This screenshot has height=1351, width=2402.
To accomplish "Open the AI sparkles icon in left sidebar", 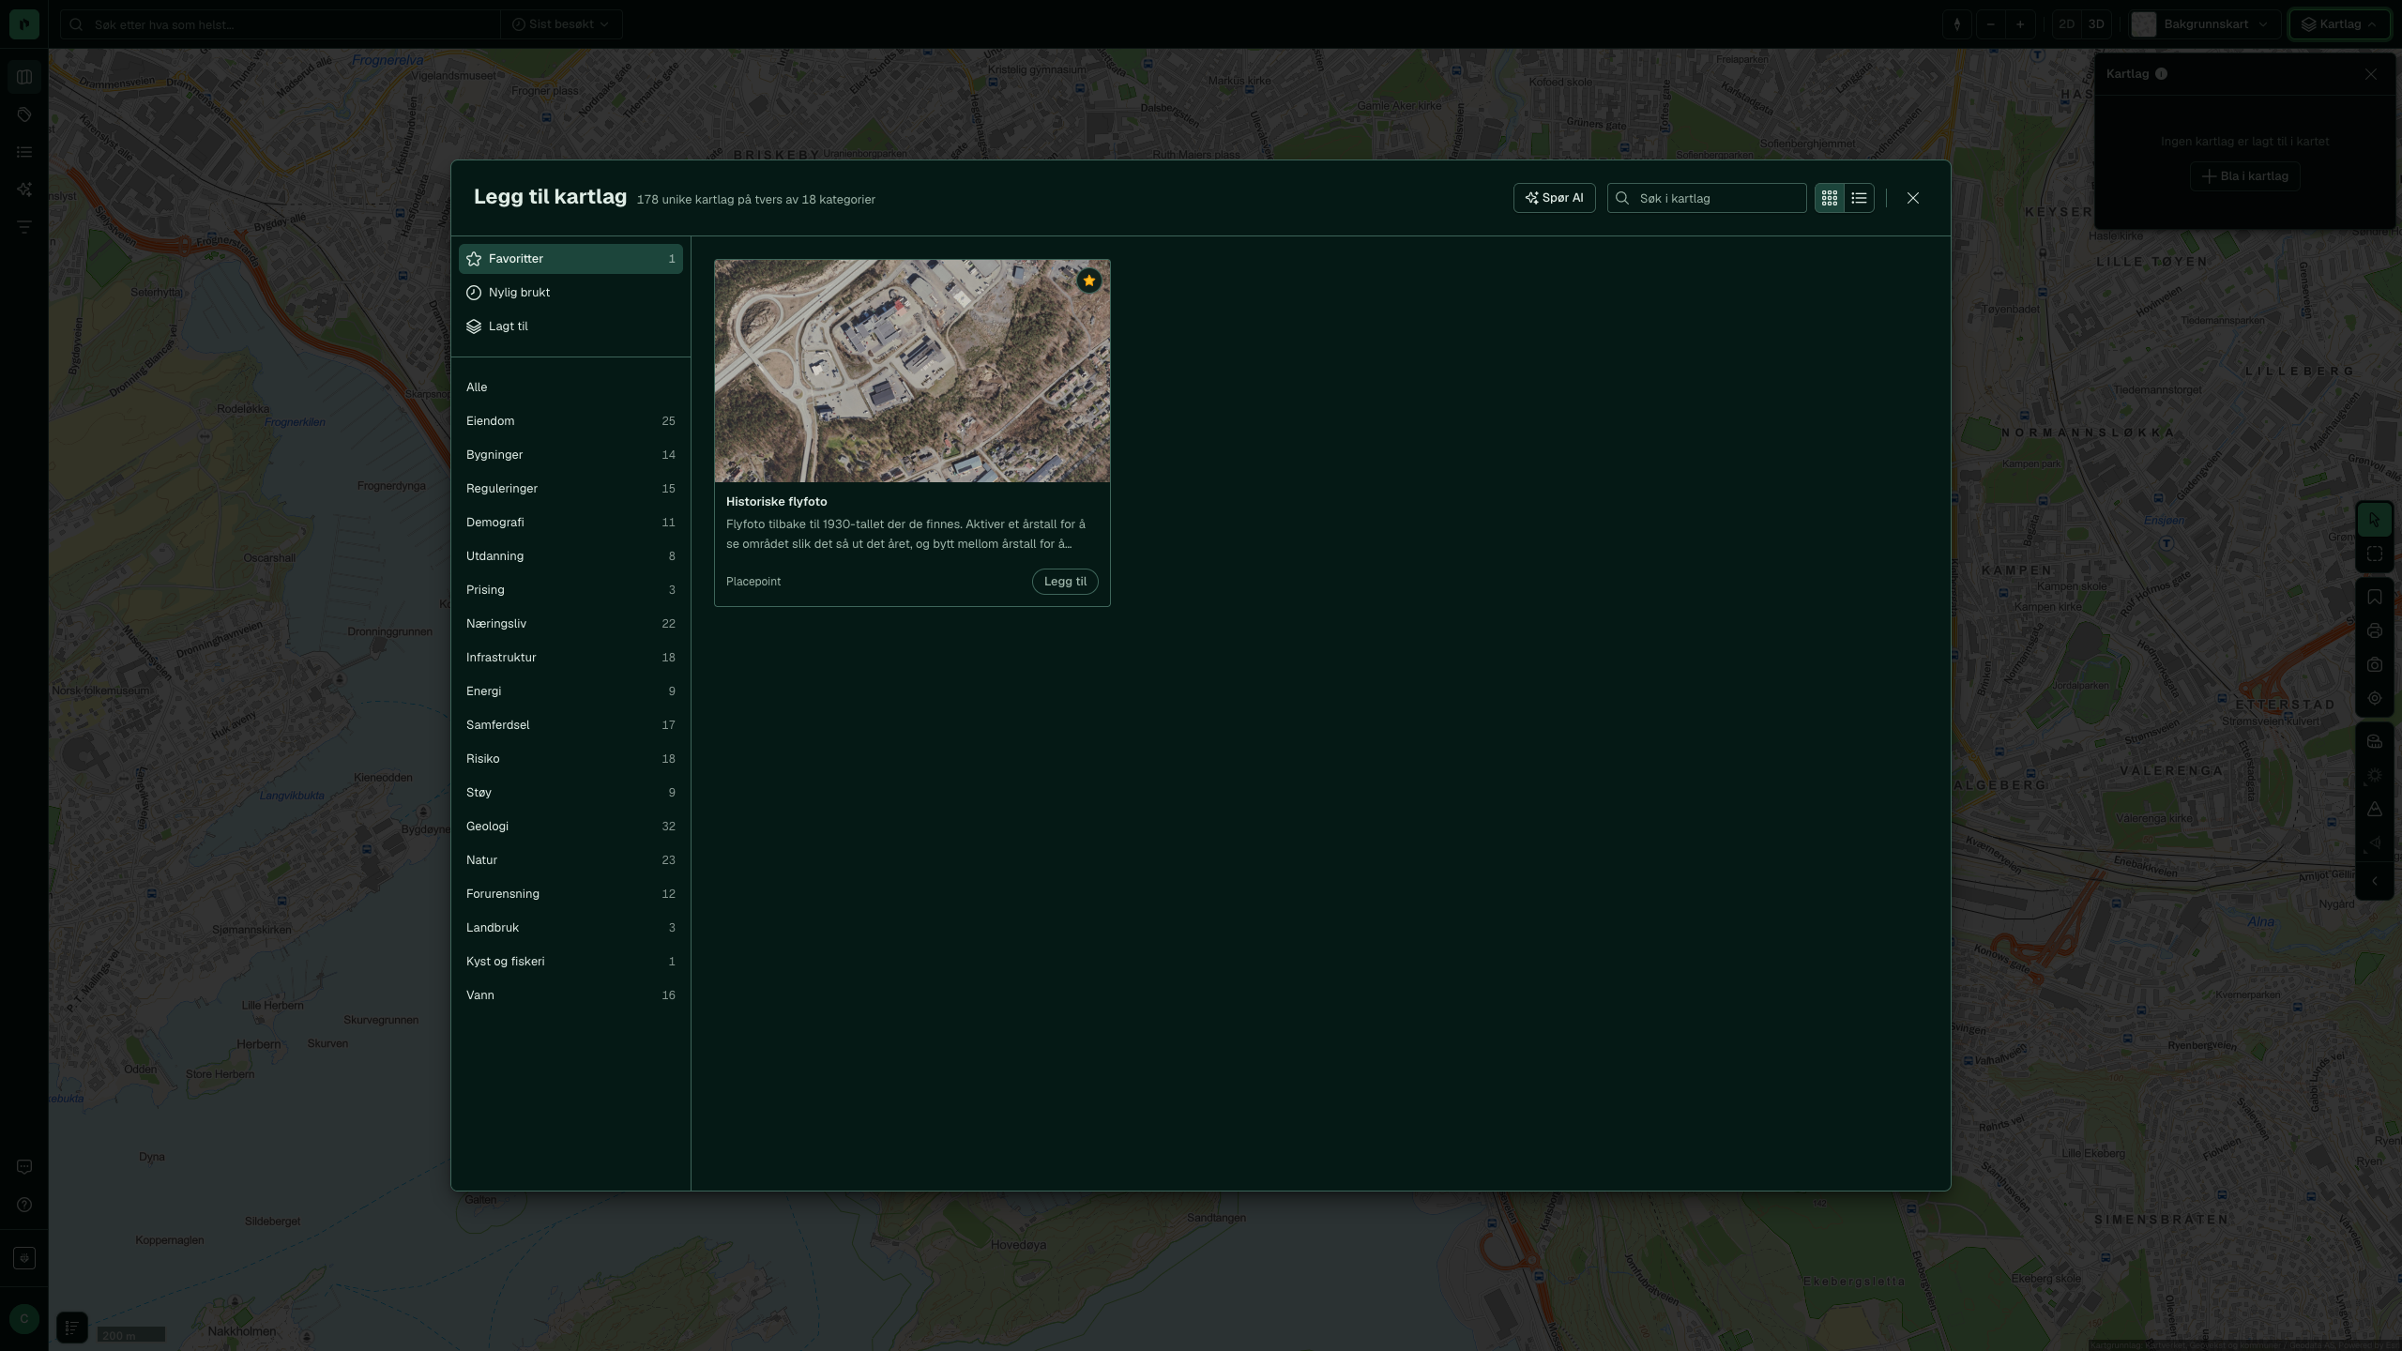I will (x=24, y=190).
